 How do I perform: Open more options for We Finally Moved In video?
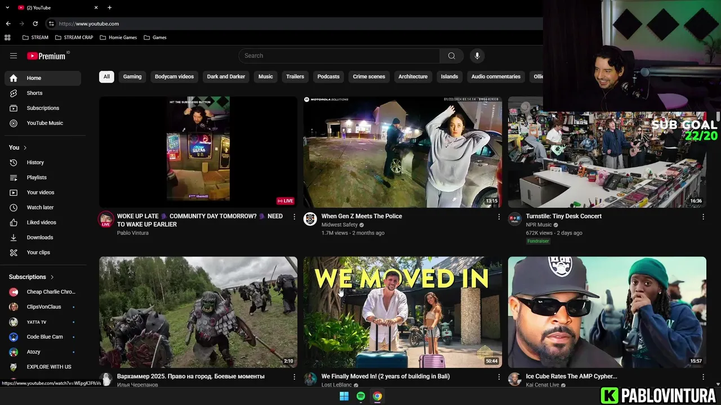[x=499, y=377]
